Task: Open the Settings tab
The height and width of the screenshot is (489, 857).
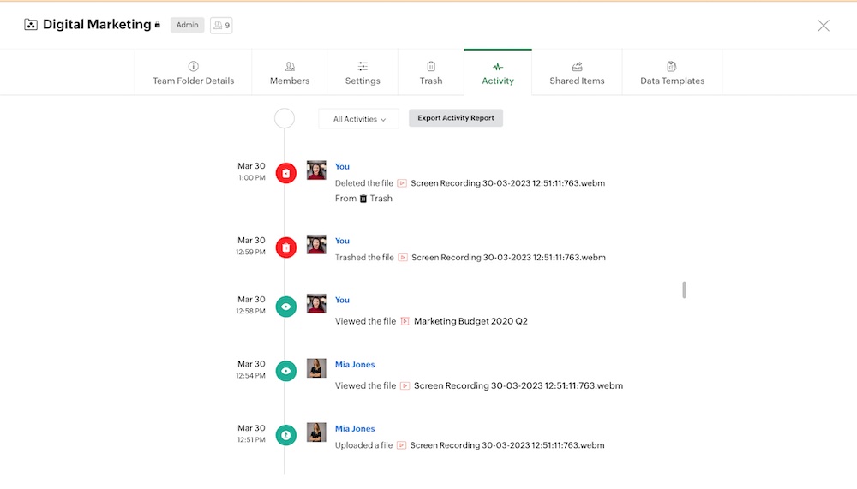Action: point(363,73)
